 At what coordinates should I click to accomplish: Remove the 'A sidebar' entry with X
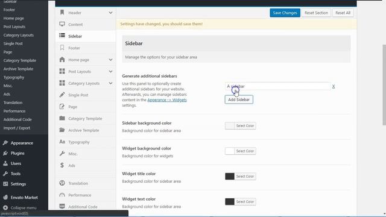pyautogui.click(x=334, y=86)
